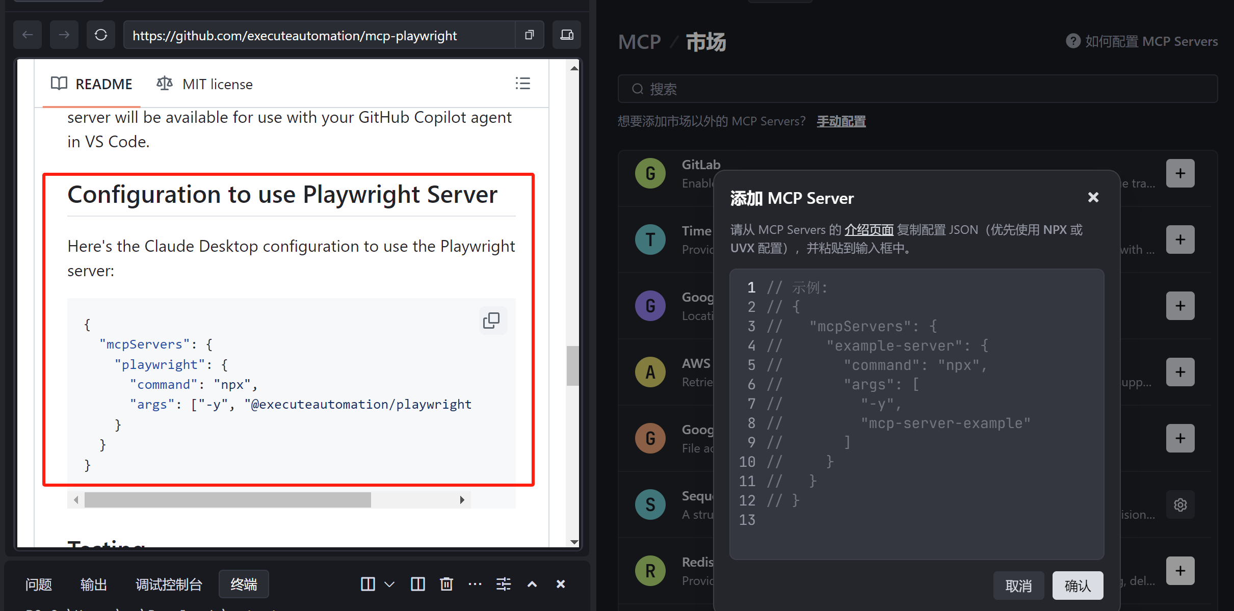Copy the mcpServers JSON code block

(492, 321)
